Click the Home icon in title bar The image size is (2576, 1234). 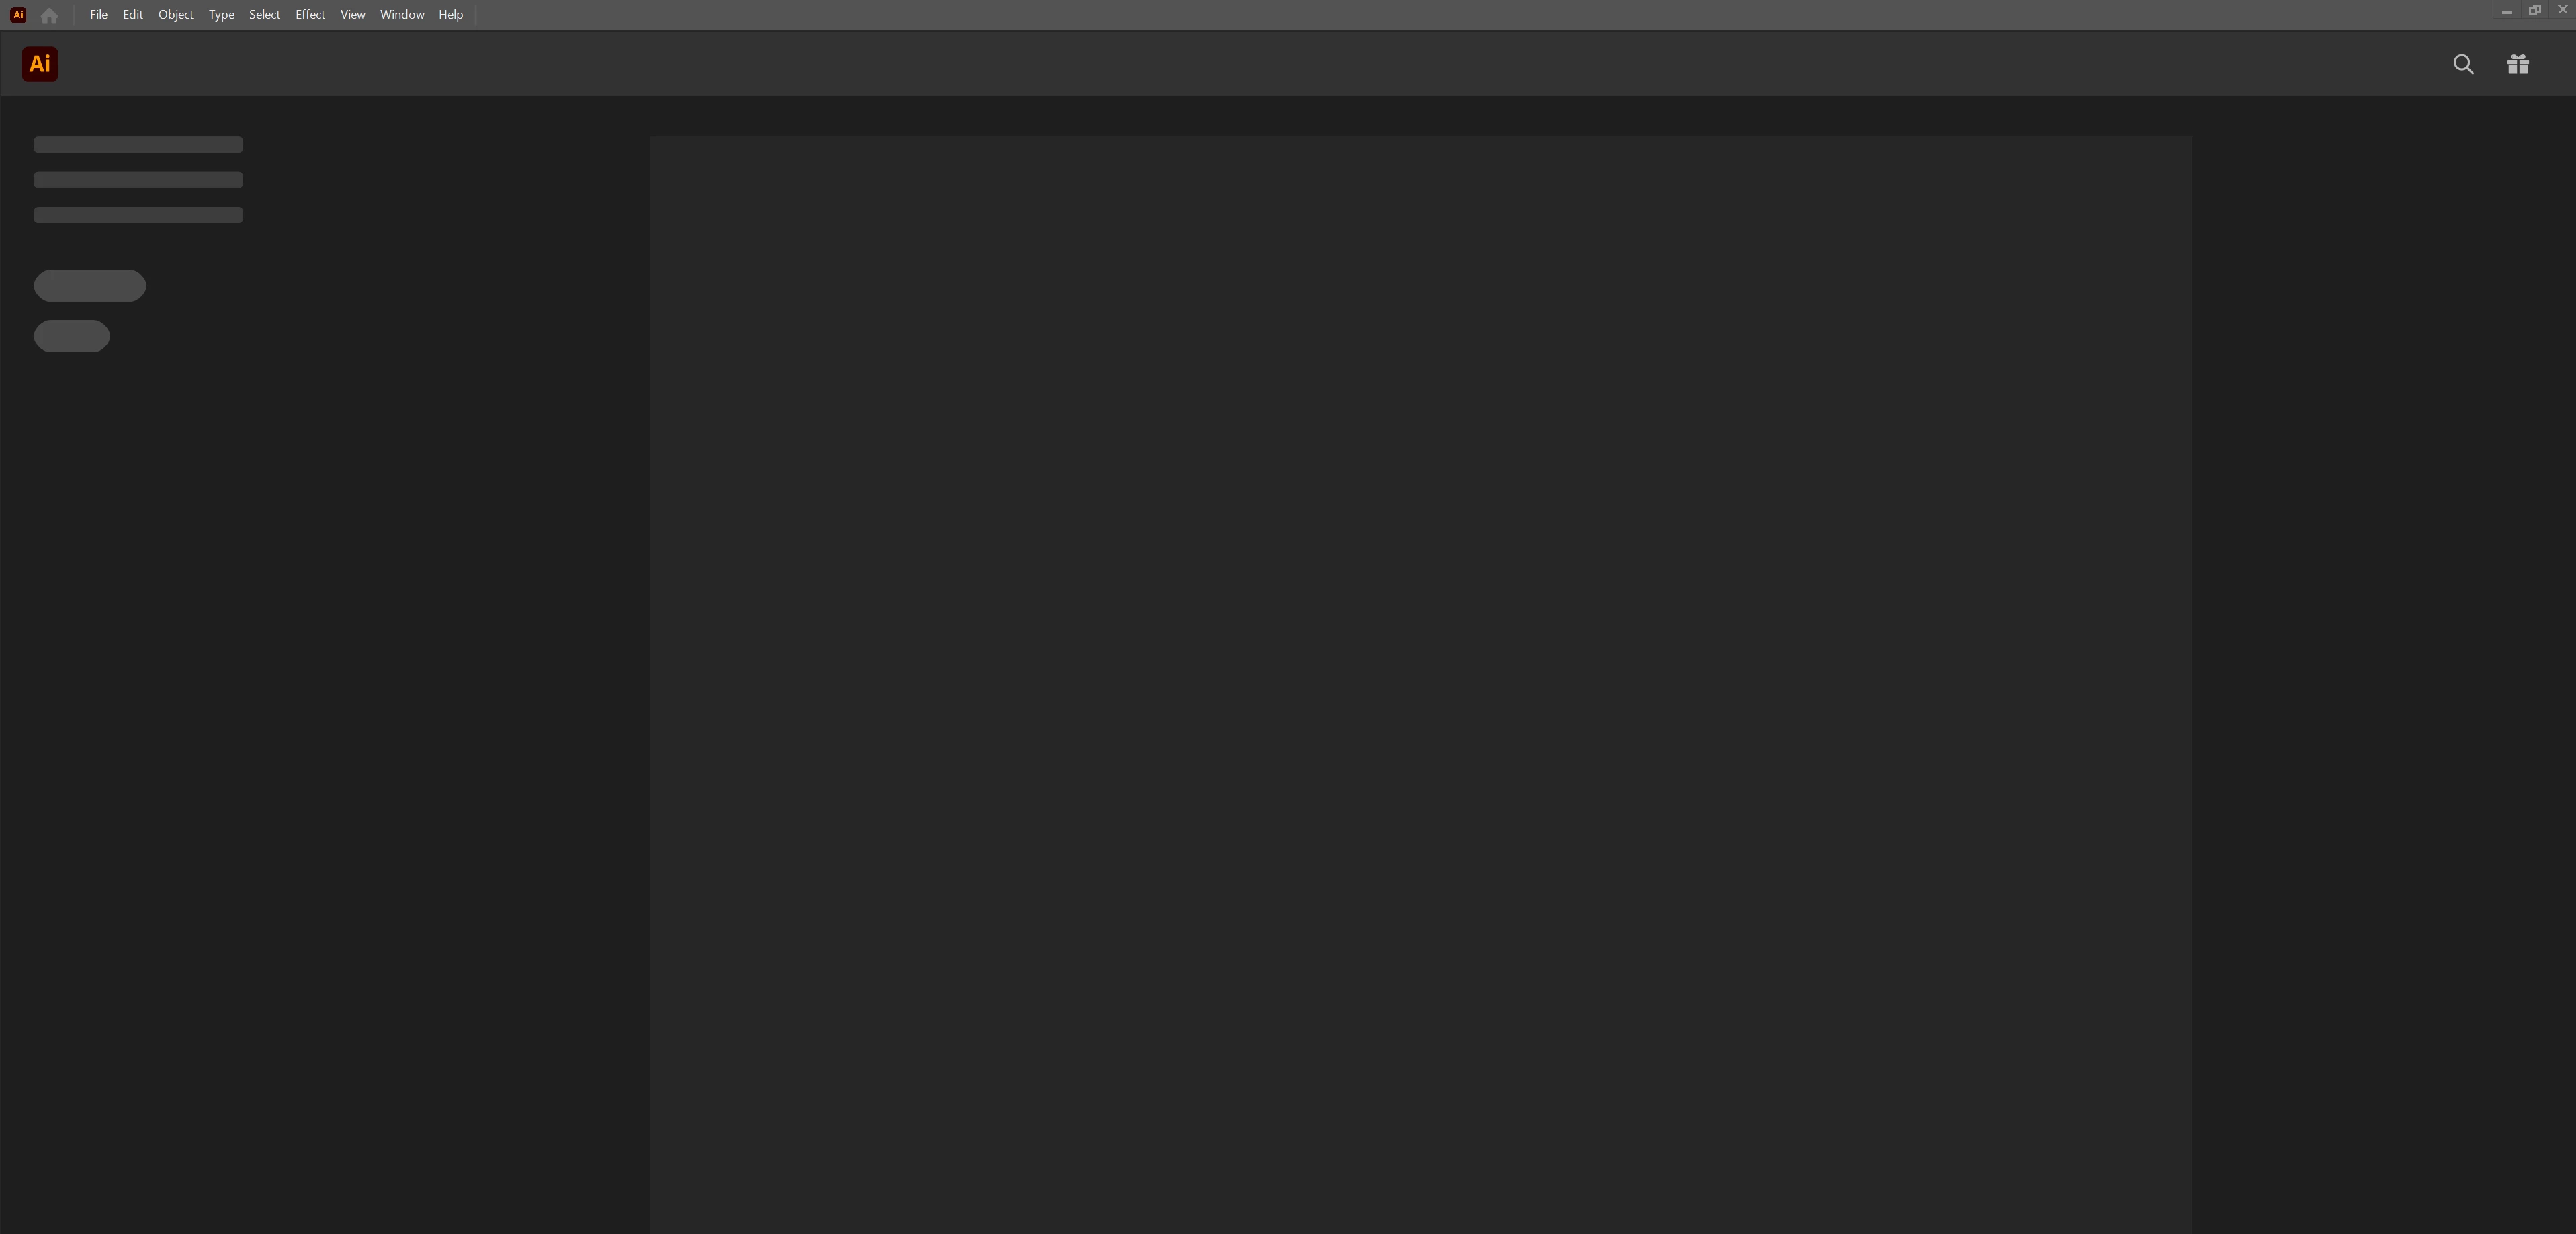pyautogui.click(x=49, y=15)
